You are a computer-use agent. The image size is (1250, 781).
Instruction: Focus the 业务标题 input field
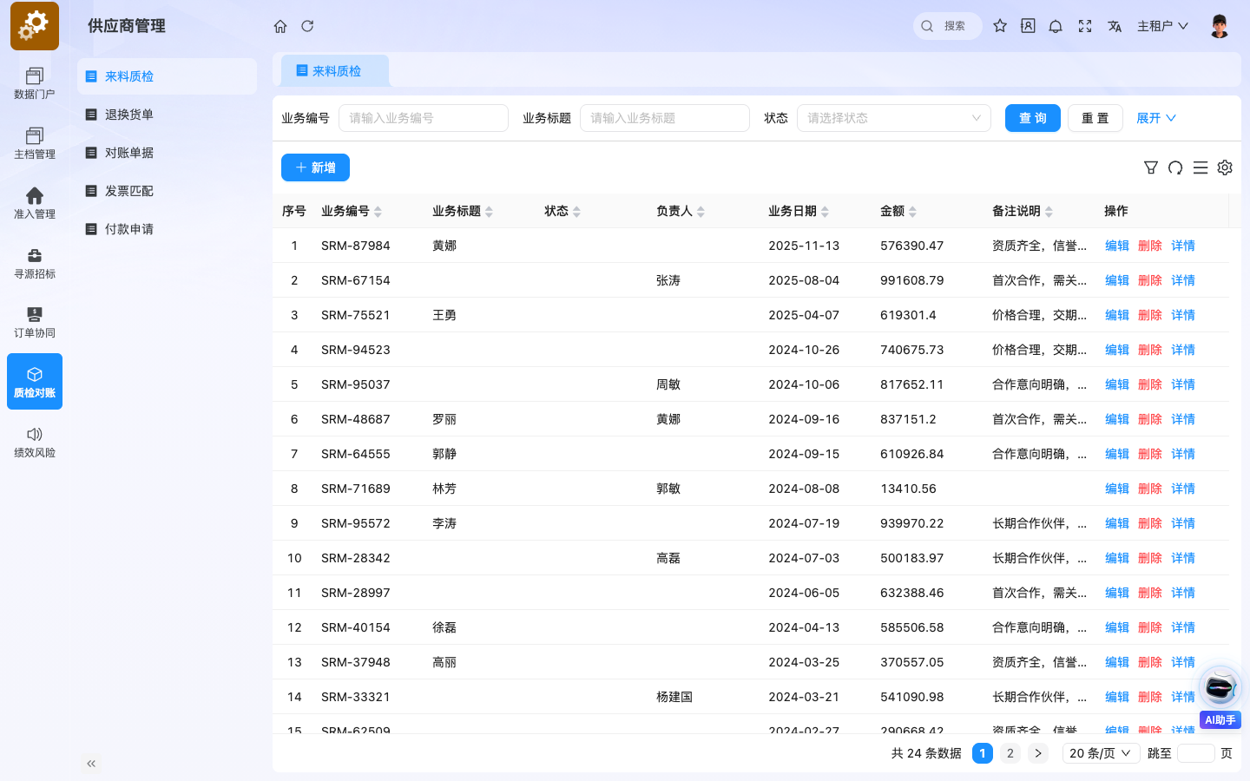tap(665, 118)
